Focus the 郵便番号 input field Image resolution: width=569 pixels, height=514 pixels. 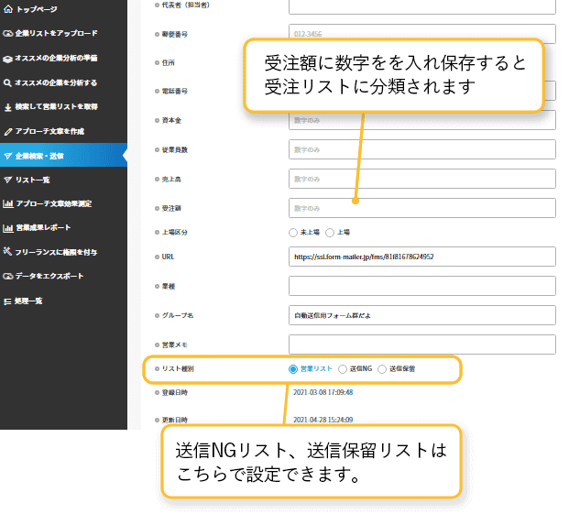(422, 32)
